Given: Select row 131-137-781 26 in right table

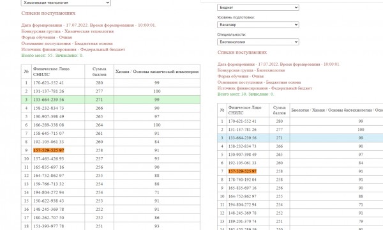Looking at the screenshot, I should click(300, 130).
